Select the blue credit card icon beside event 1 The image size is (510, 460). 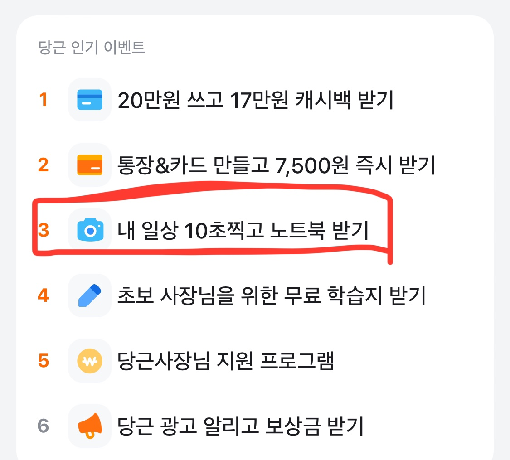89,100
